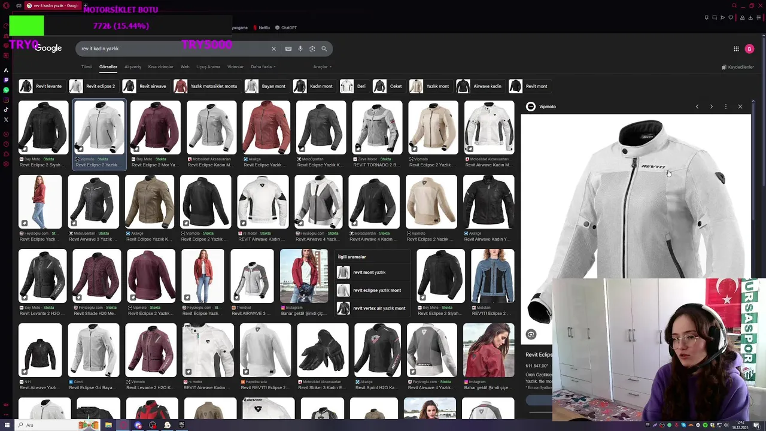Screen dimensions: 766x431
Task: Open the ChatGPT bookmark
Action: coord(286,28)
